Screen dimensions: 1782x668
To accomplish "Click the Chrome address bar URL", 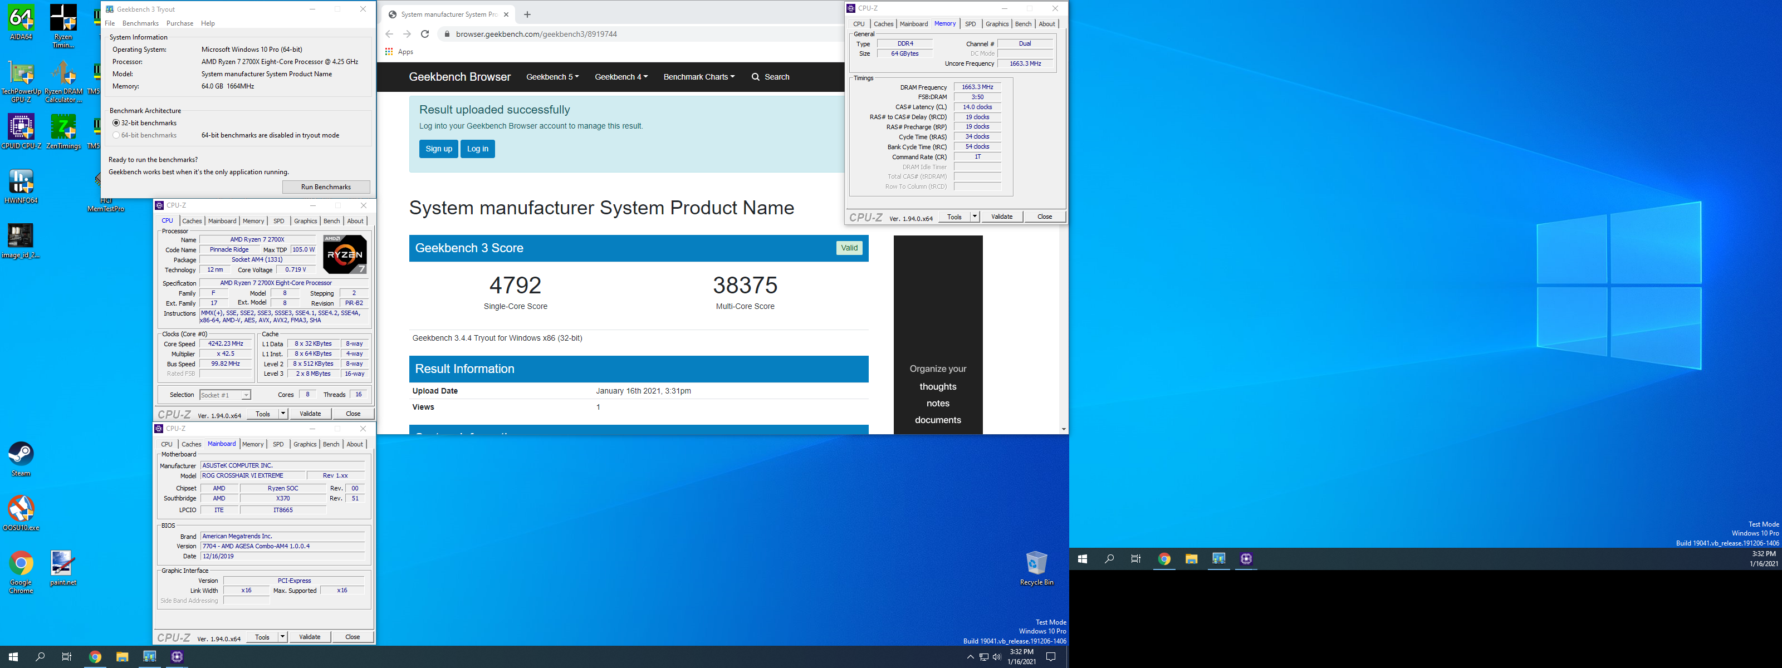I will tap(536, 34).
